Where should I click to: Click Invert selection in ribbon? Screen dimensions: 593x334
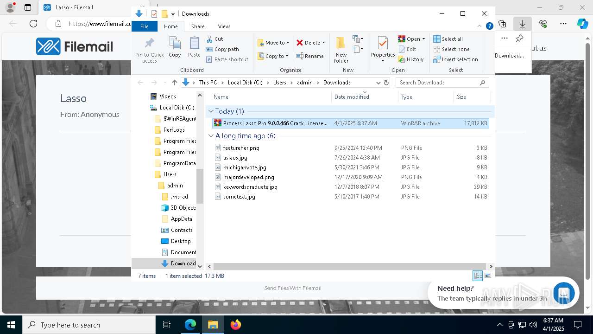(455, 59)
